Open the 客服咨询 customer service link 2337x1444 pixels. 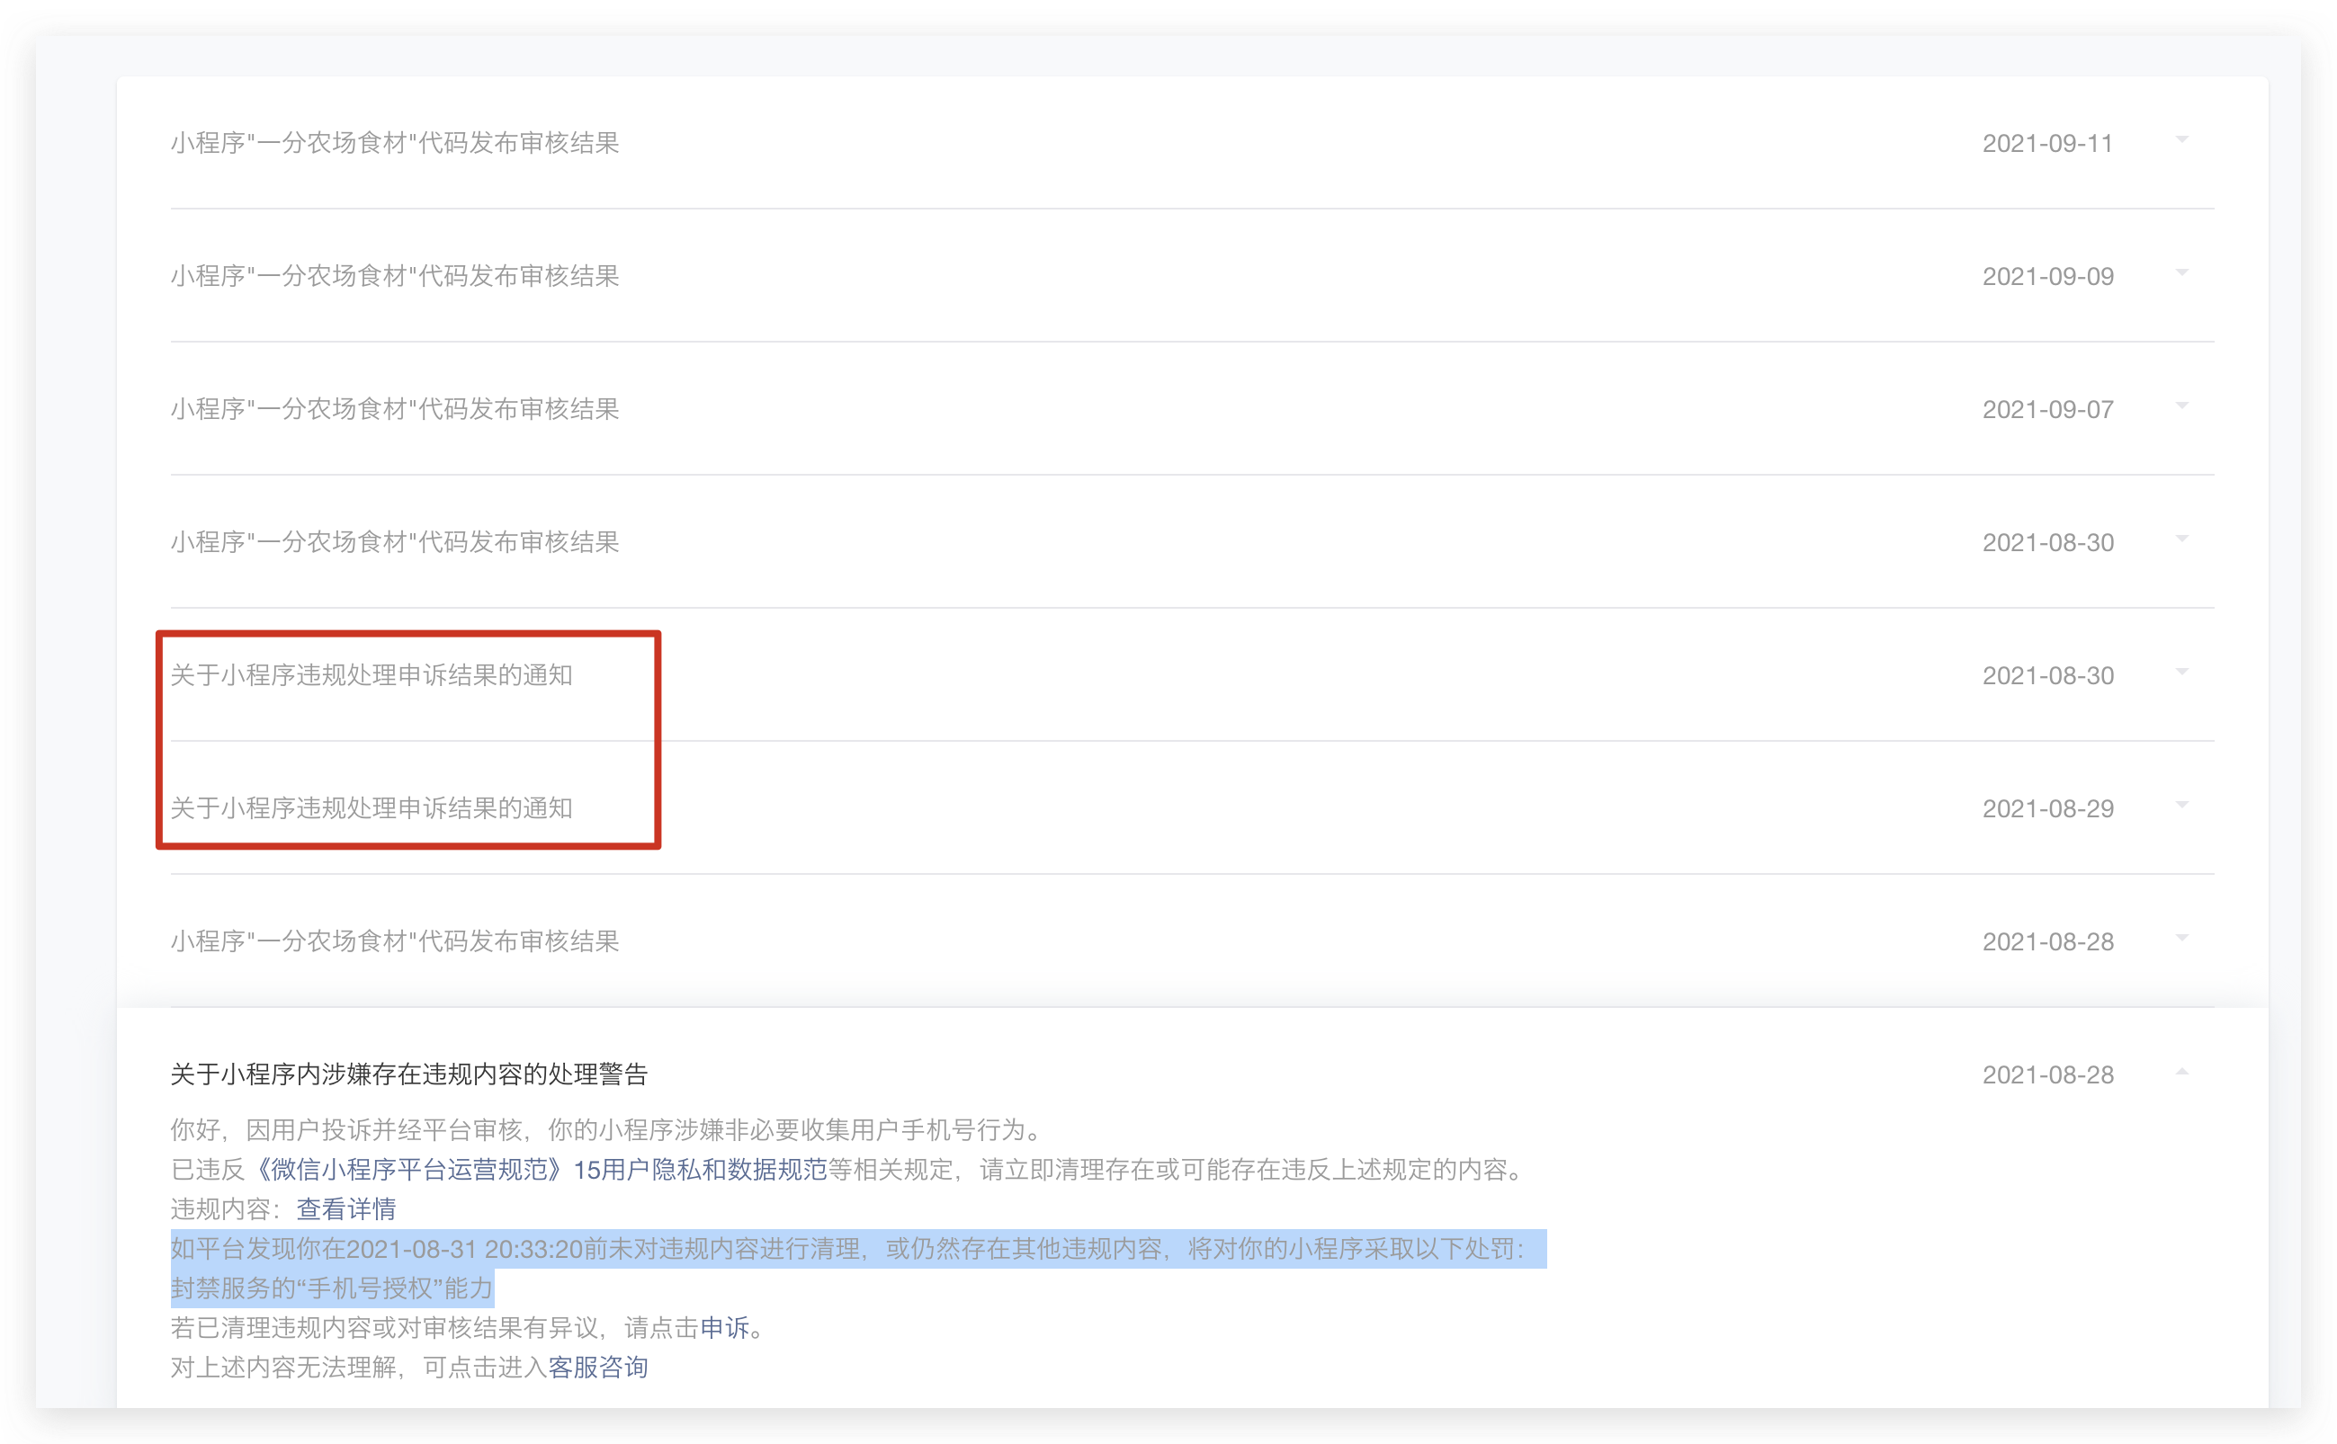point(598,1368)
